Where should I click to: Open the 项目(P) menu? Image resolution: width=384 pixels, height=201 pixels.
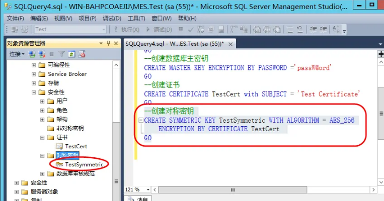(88, 18)
